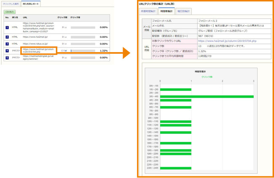Open the 所要時間集計 tab

(148, 11)
